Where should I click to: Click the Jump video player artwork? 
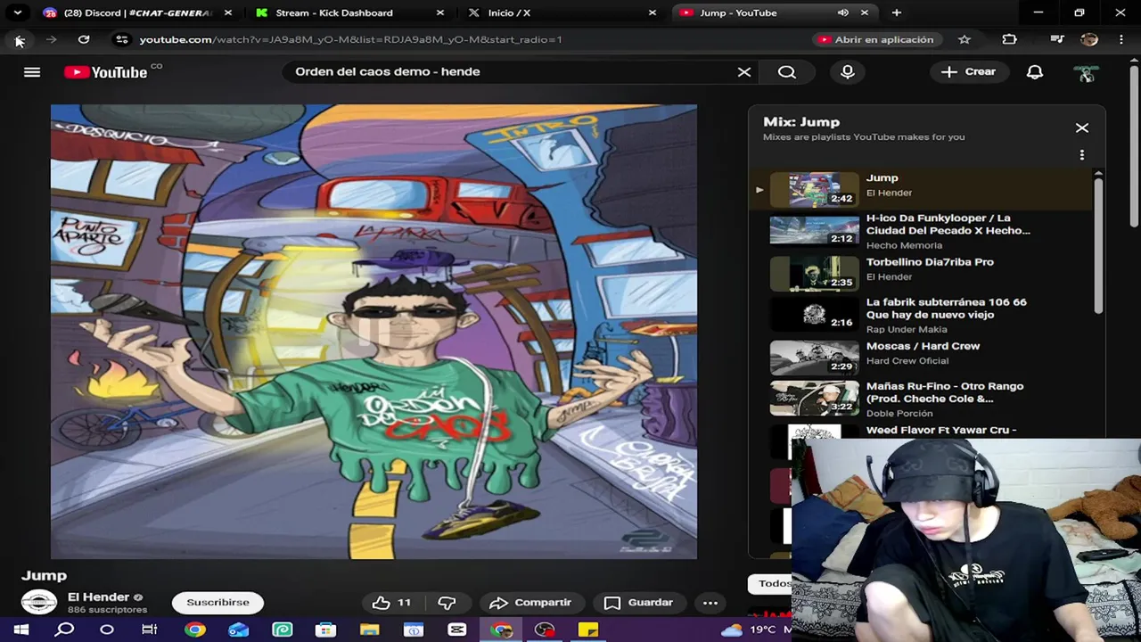[x=373, y=332]
